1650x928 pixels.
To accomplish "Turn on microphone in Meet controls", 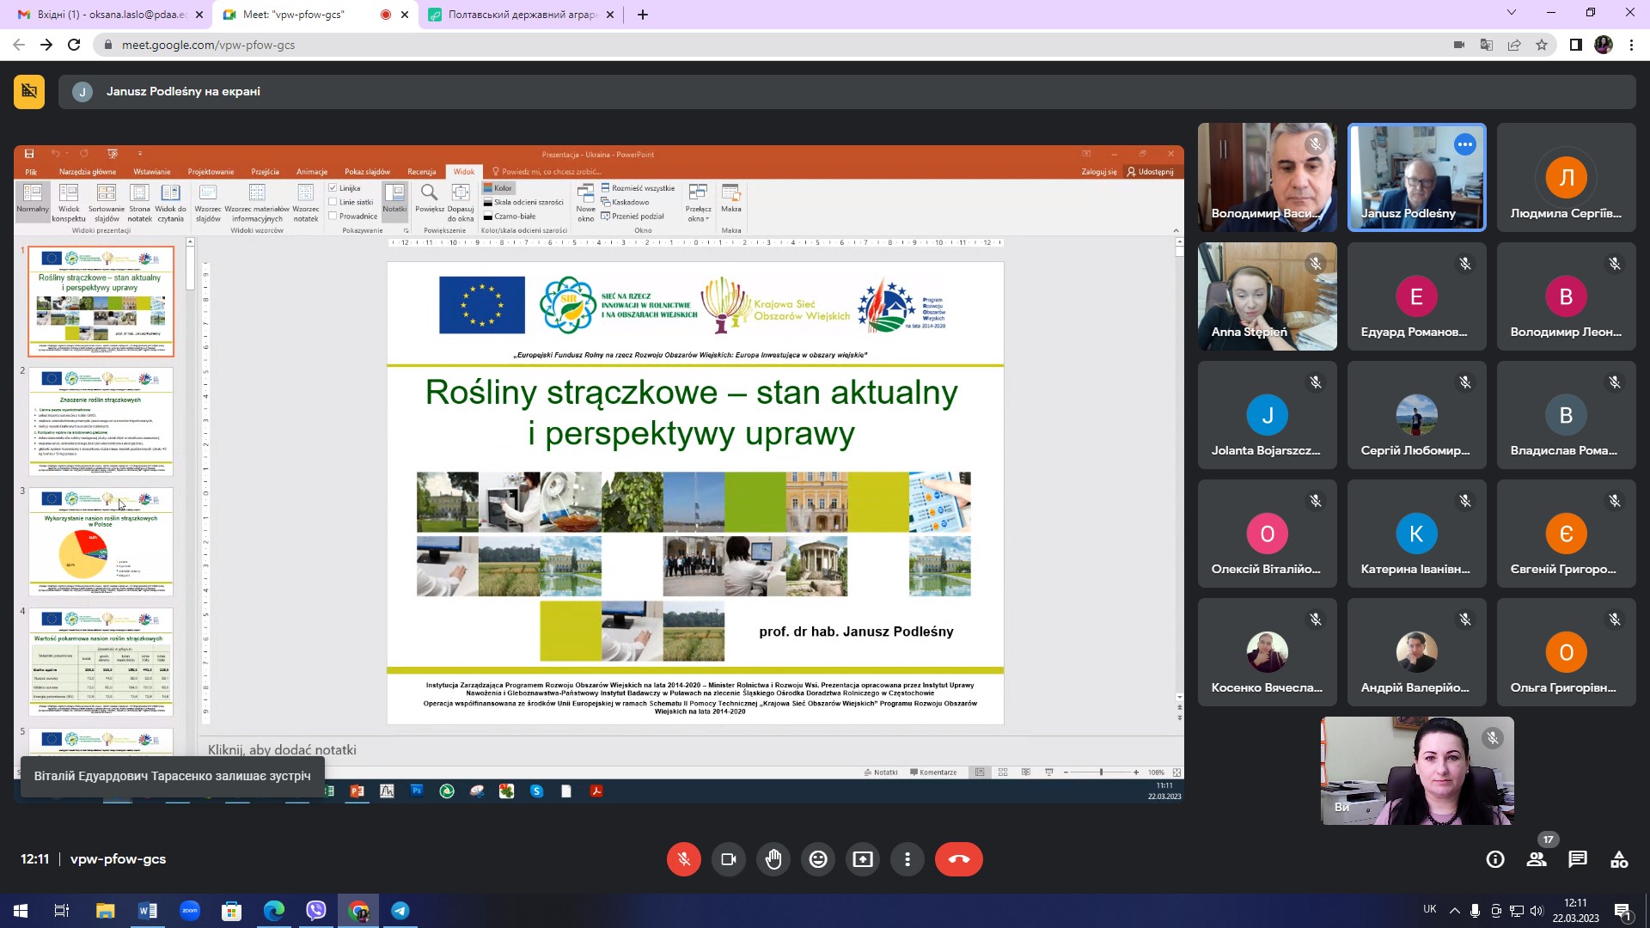I will [684, 859].
